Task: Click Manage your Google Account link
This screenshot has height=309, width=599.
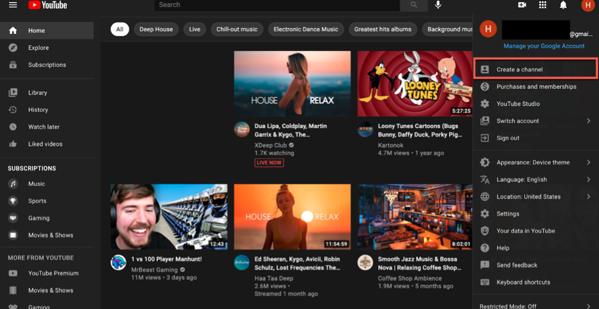Action: click(x=544, y=46)
